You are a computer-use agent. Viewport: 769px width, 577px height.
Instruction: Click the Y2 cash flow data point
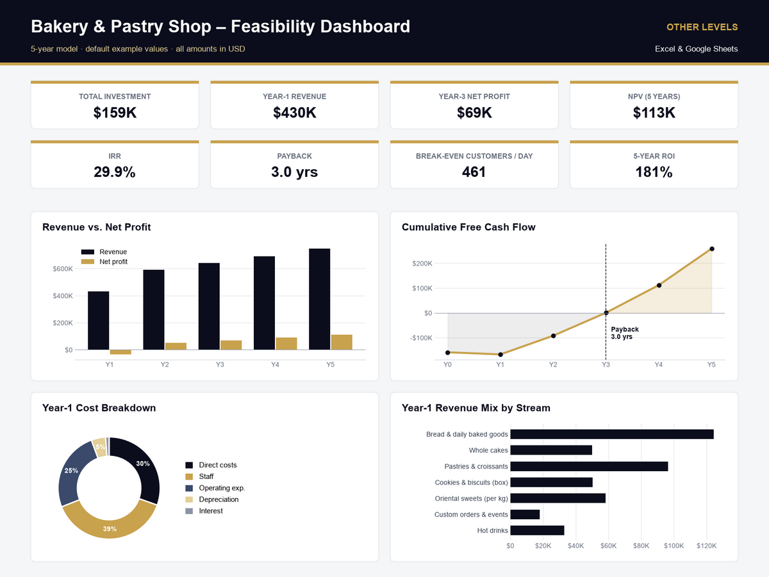coord(553,335)
